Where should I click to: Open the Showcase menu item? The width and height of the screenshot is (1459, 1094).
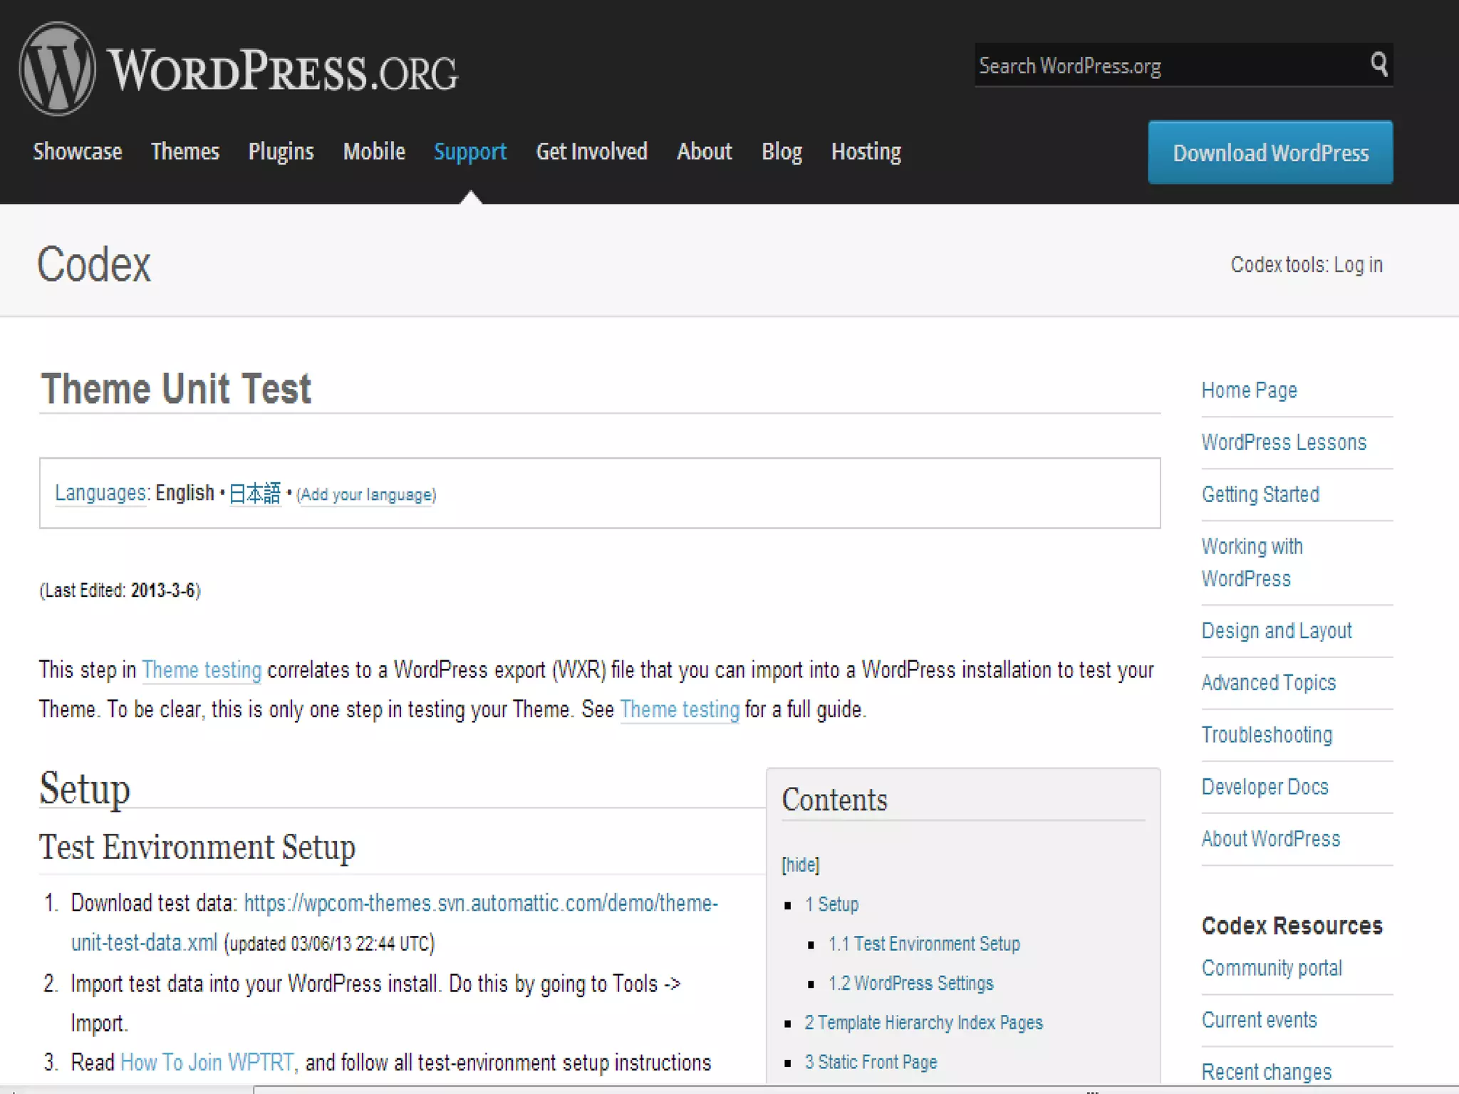(x=77, y=152)
